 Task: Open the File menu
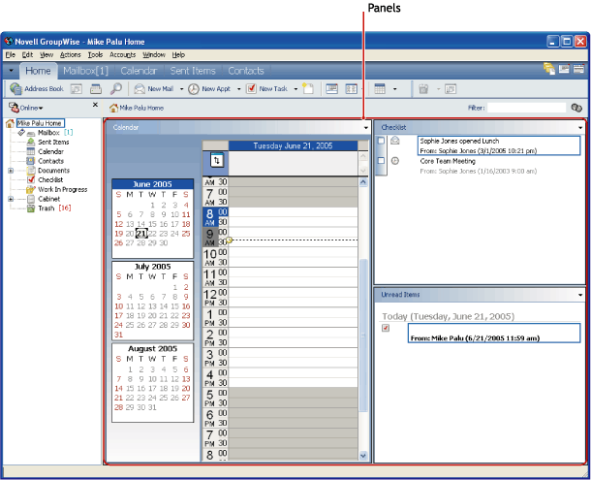tap(11, 54)
